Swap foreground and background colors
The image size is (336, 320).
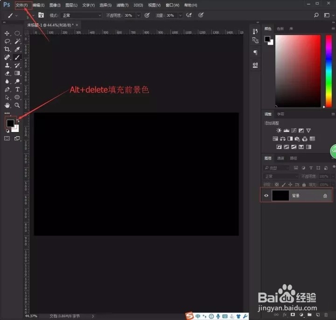[x=18, y=121]
